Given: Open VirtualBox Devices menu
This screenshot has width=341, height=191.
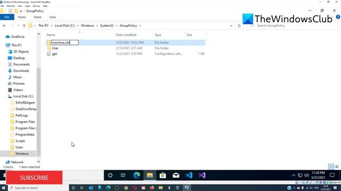Looking at the screenshot, I should pyautogui.click(x=36, y=6).
